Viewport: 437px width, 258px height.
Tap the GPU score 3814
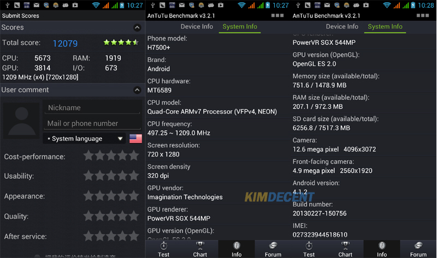pos(43,68)
